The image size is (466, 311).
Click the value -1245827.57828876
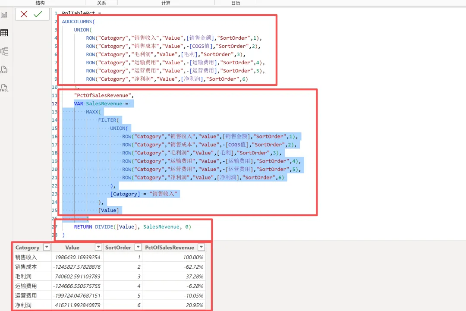click(x=77, y=267)
